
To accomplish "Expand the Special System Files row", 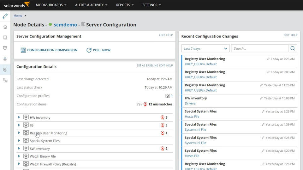I will click(x=19, y=141).
